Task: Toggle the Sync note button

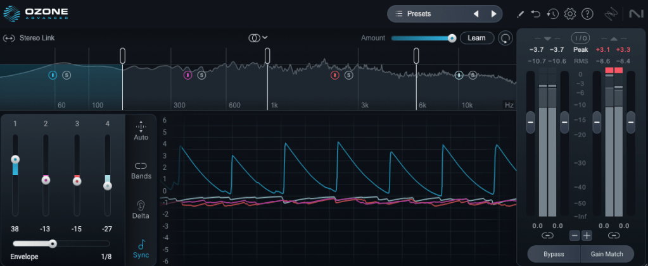Action: coord(141,248)
